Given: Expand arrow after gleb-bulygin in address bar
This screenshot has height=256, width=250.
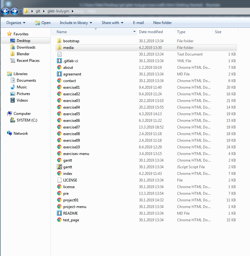Looking at the screenshot, I should coord(72,11).
